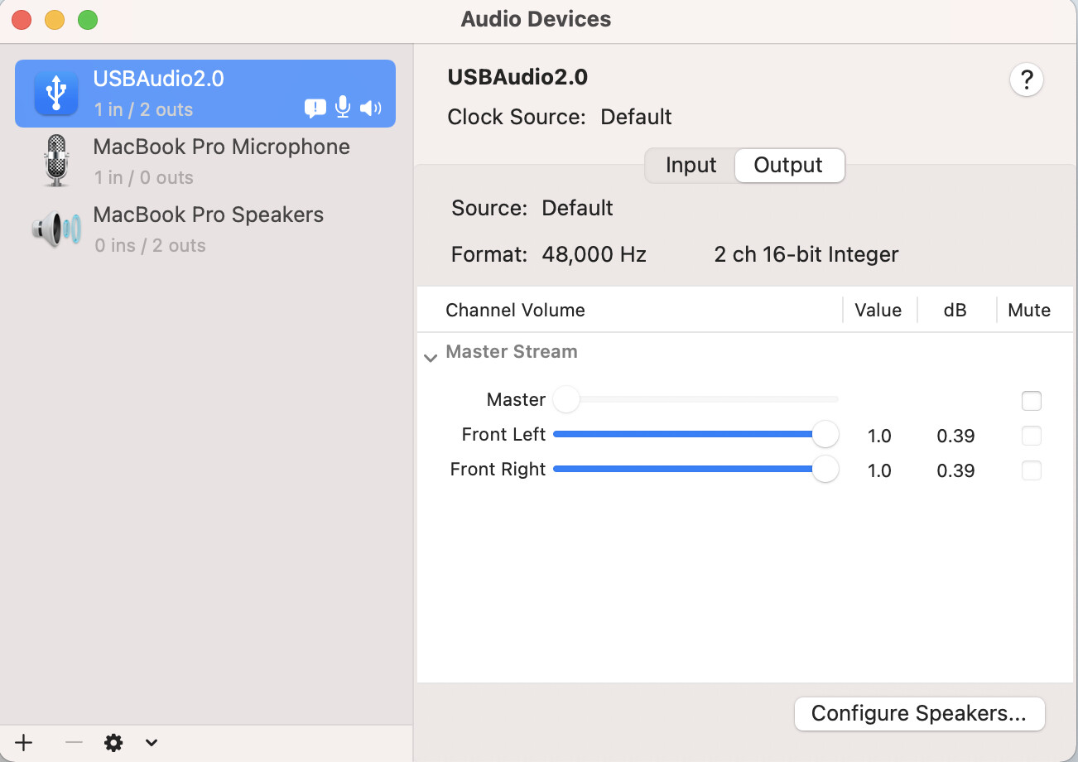Open the gear actions menu
Image resolution: width=1078 pixels, height=762 pixels.
click(x=113, y=743)
